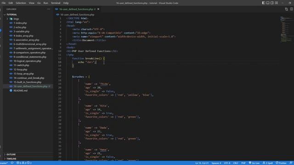Click the Synchronize Changes icon
This screenshot has height=165, width=294.
pos(12,163)
